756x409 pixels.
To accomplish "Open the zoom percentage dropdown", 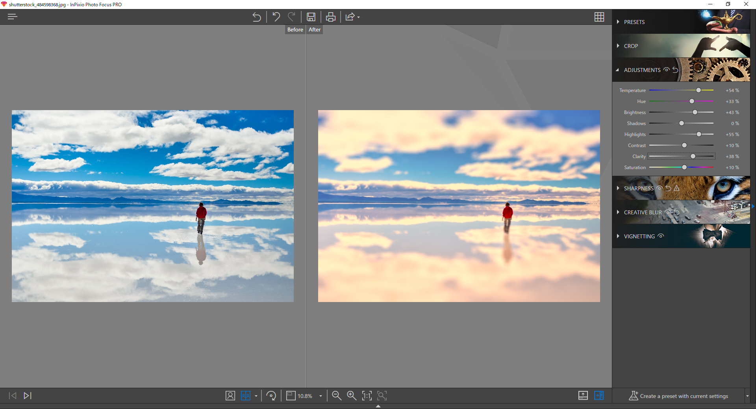I will (x=321, y=396).
